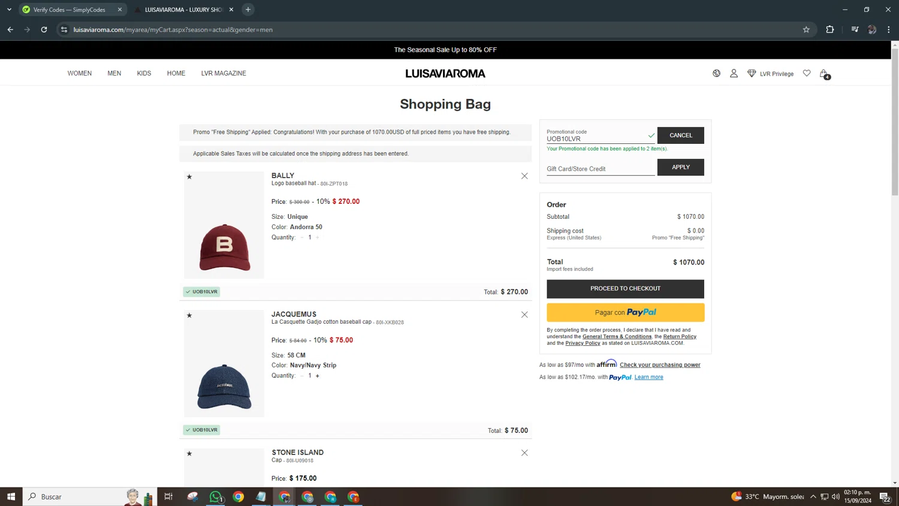
Task: Star the Stone Island cap item
Action: click(x=189, y=454)
